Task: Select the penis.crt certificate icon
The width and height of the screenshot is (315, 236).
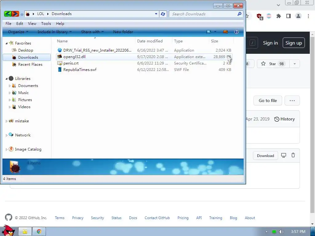Action: 59,63
